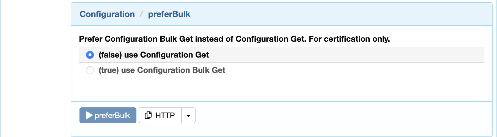Click the footer area right of the caret button

tap(344, 115)
